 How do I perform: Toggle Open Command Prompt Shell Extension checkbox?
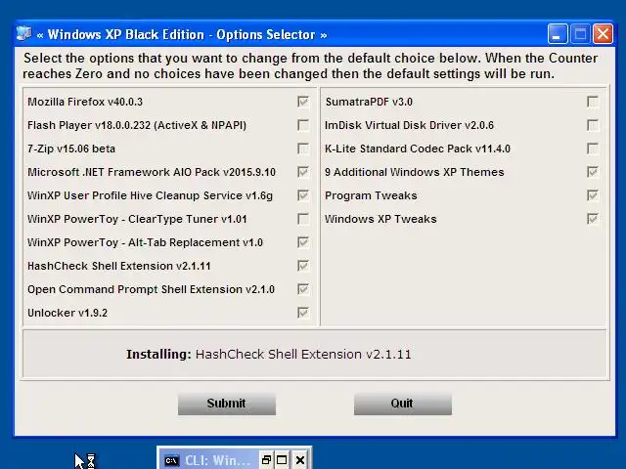(x=303, y=289)
